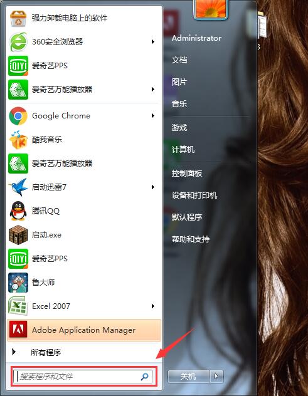
Task: Click the 关机 shutdown button
Action: [189, 377]
